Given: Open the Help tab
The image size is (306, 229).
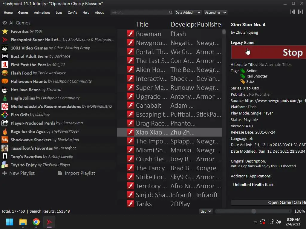Looking at the screenshot, I should pos(86,13).
